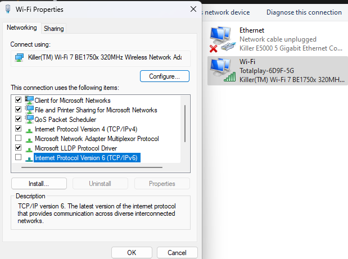The height and width of the screenshot is (259, 348).
Task: Disable the QoS Packet Scheduler checkbox
Action: tap(18, 119)
